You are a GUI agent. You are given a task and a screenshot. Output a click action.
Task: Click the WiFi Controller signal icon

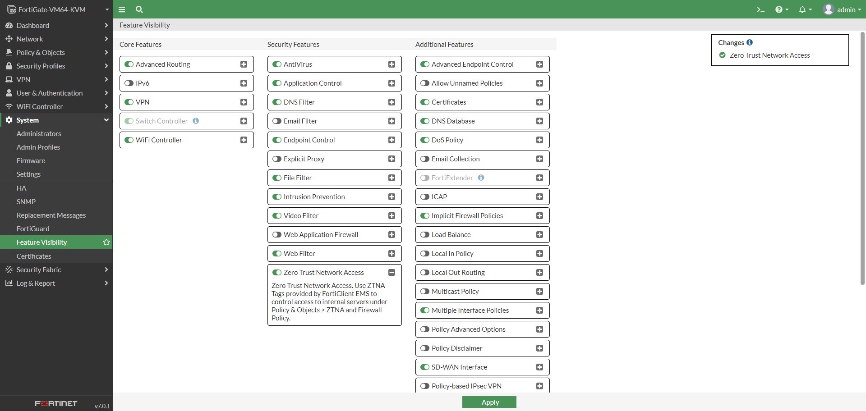9,106
